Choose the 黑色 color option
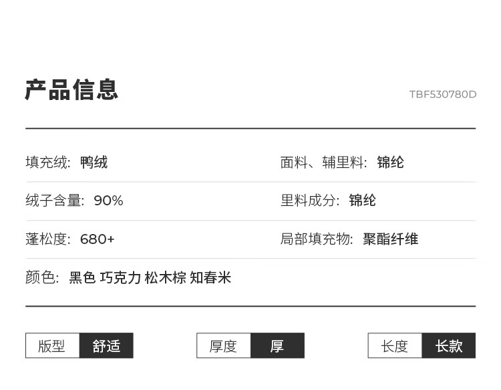Screen dimensions: 501x390 pyautogui.click(x=82, y=278)
